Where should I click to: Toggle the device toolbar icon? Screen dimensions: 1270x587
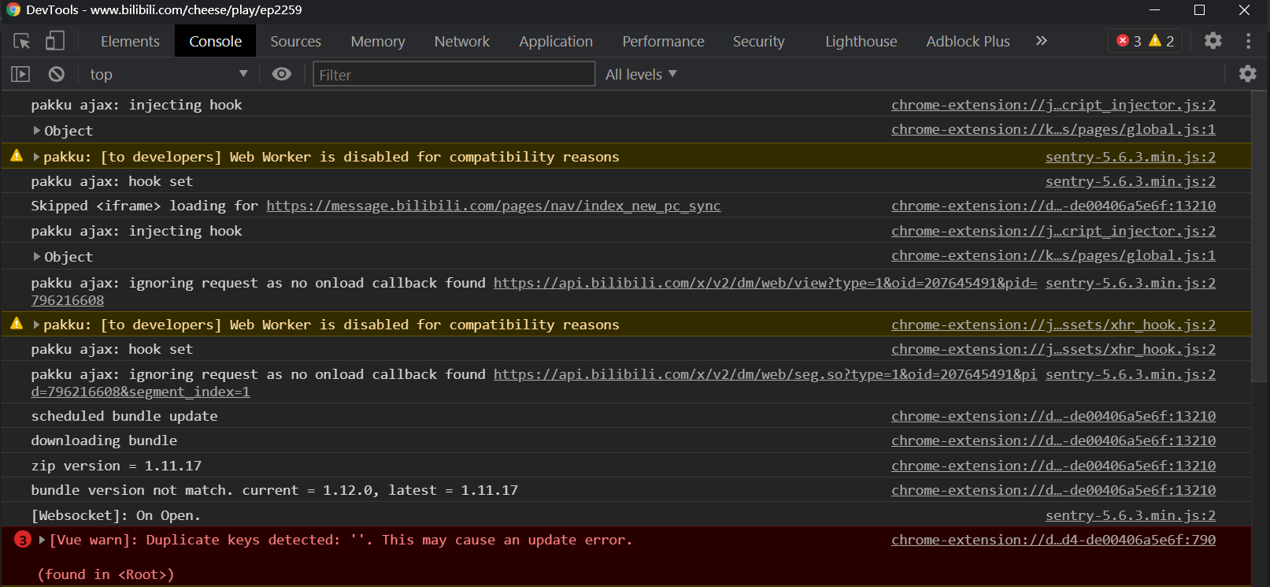pyautogui.click(x=54, y=41)
